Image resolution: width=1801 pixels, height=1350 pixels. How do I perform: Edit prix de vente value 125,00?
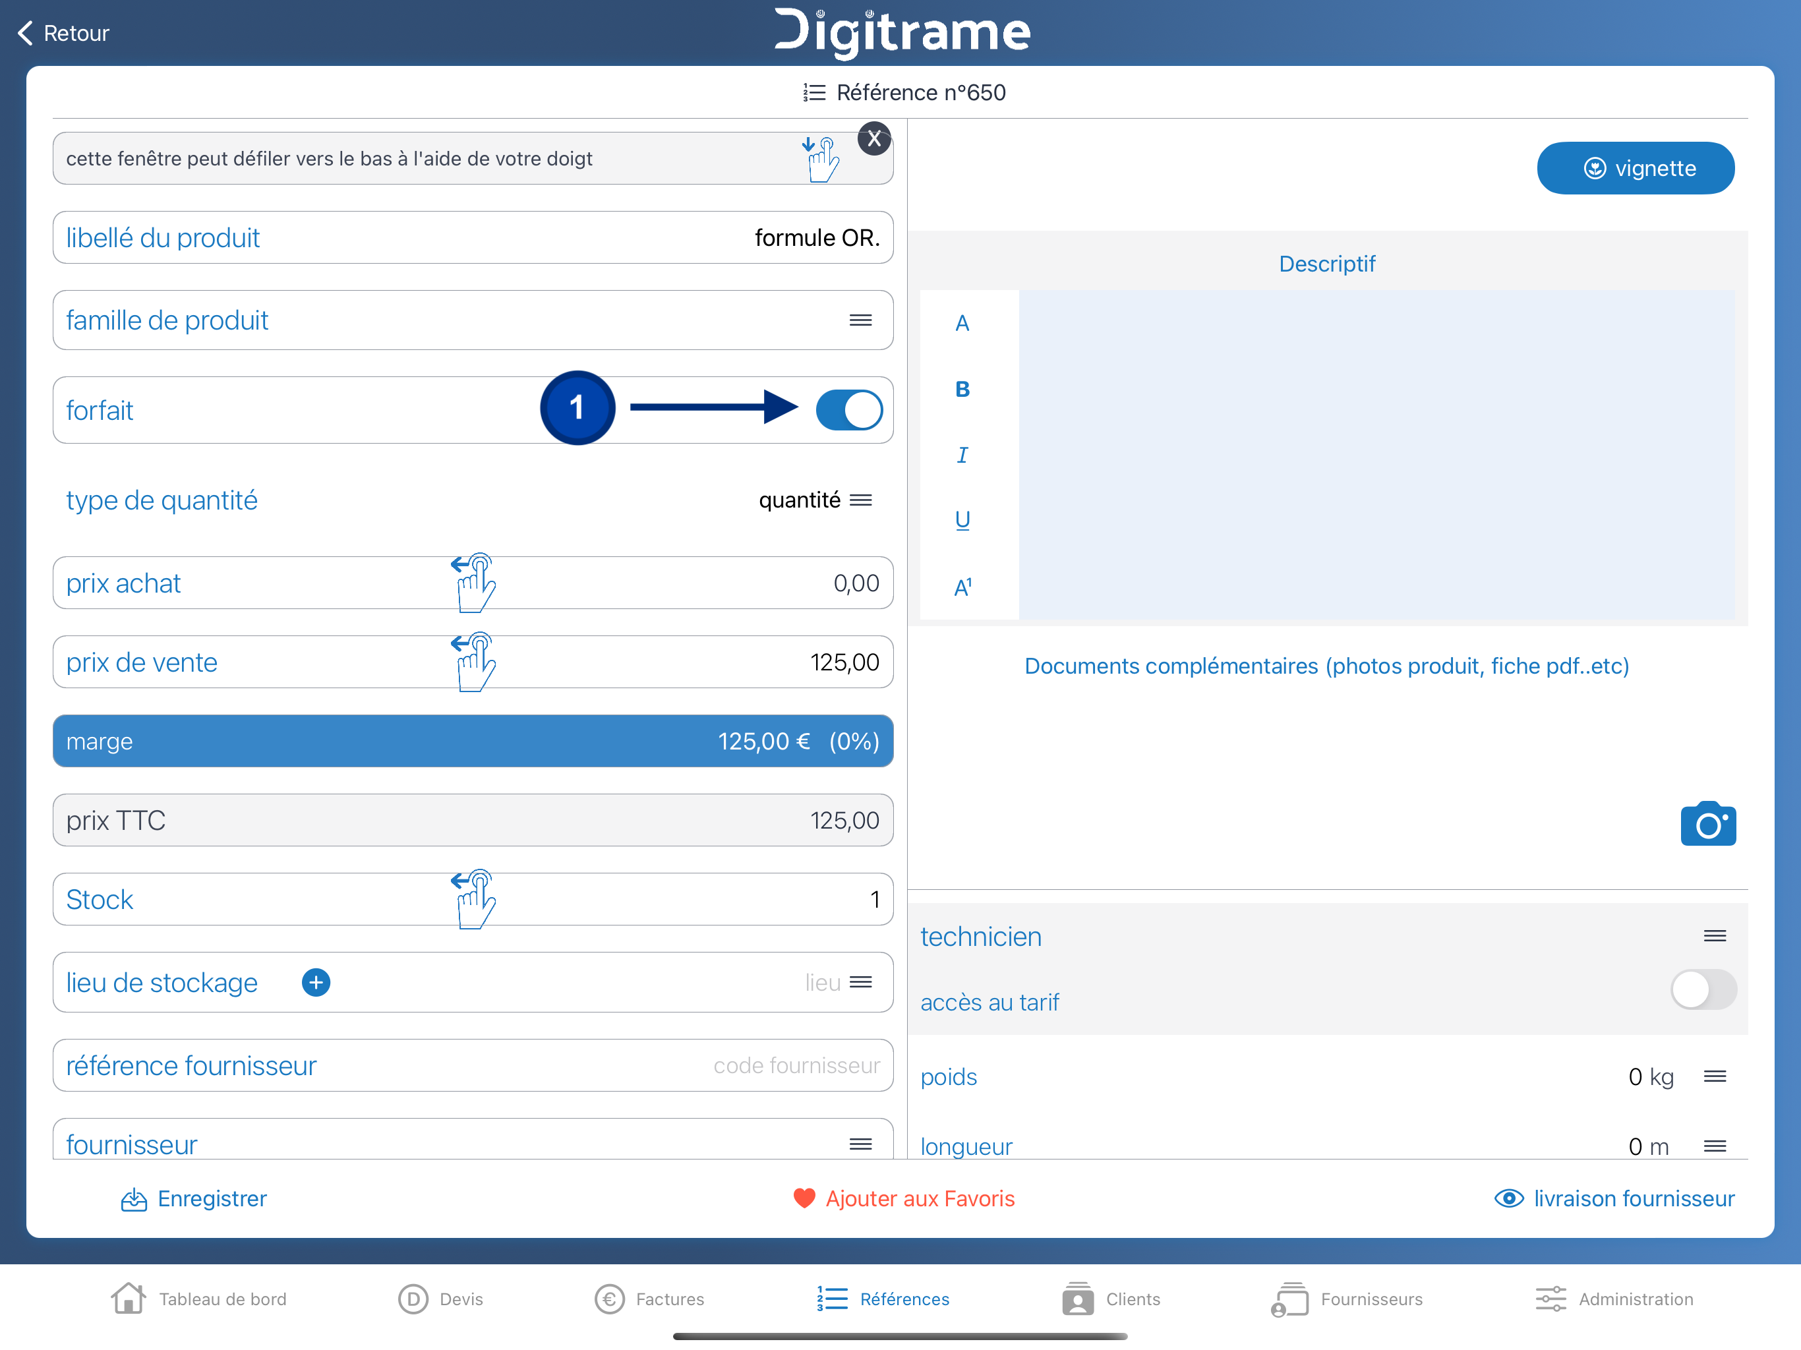tap(844, 662)
